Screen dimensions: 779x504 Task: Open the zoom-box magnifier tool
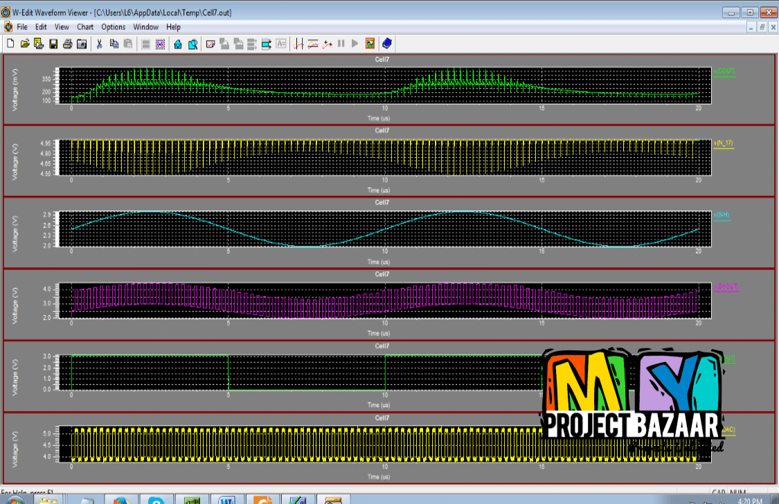pos(192,44)
